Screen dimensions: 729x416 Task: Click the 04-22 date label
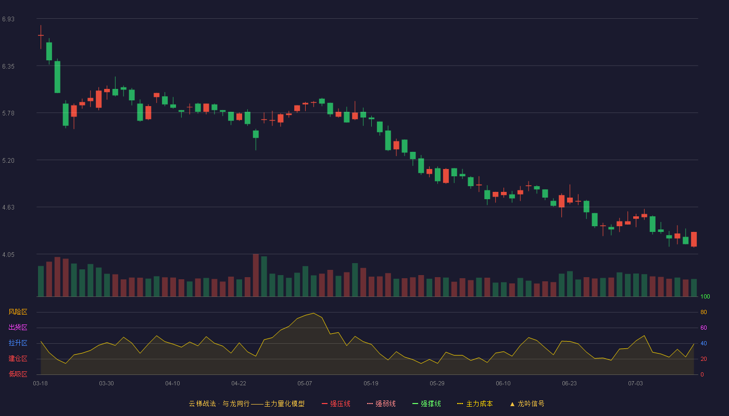(238, 384)
